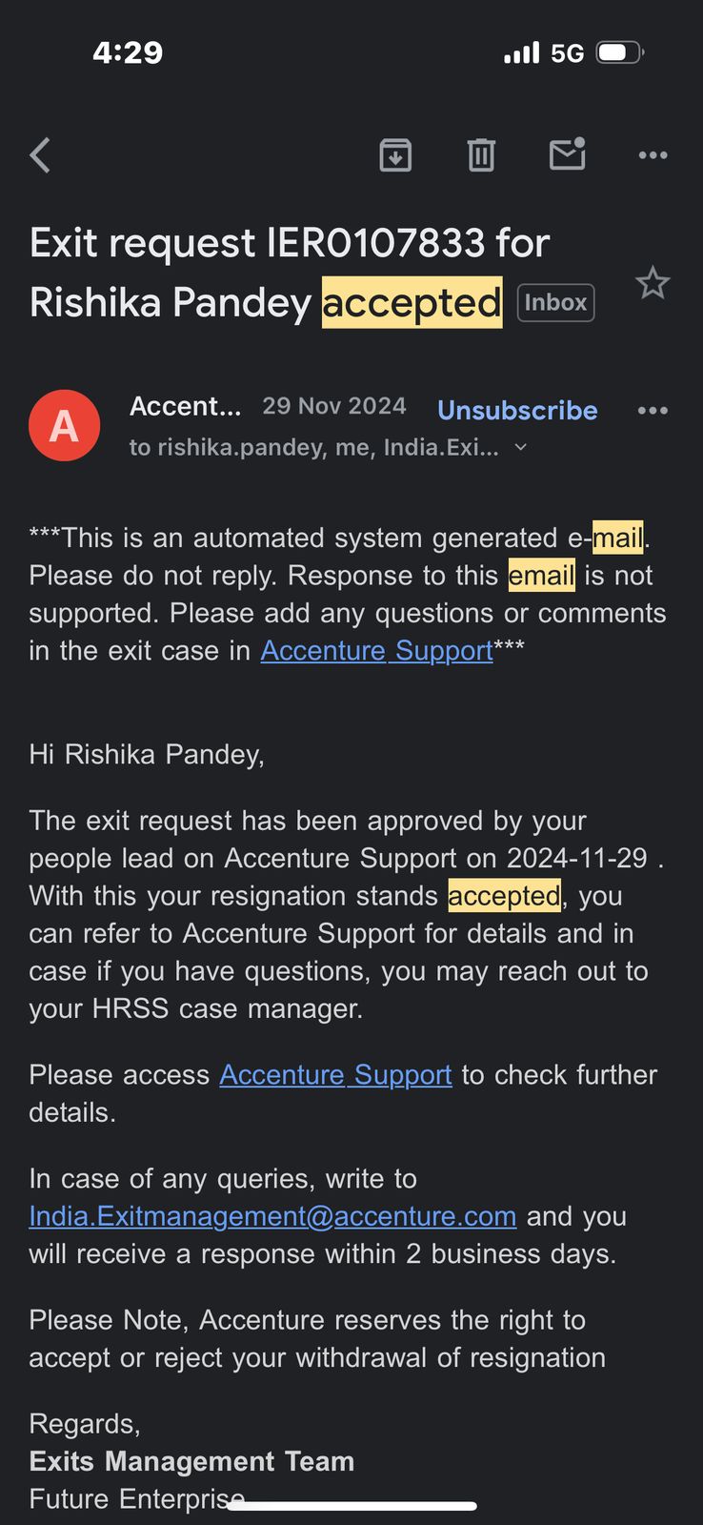Tap the 5G signal status indicator
This screenshot has height=1525, width=703.
tap(567, 53)
